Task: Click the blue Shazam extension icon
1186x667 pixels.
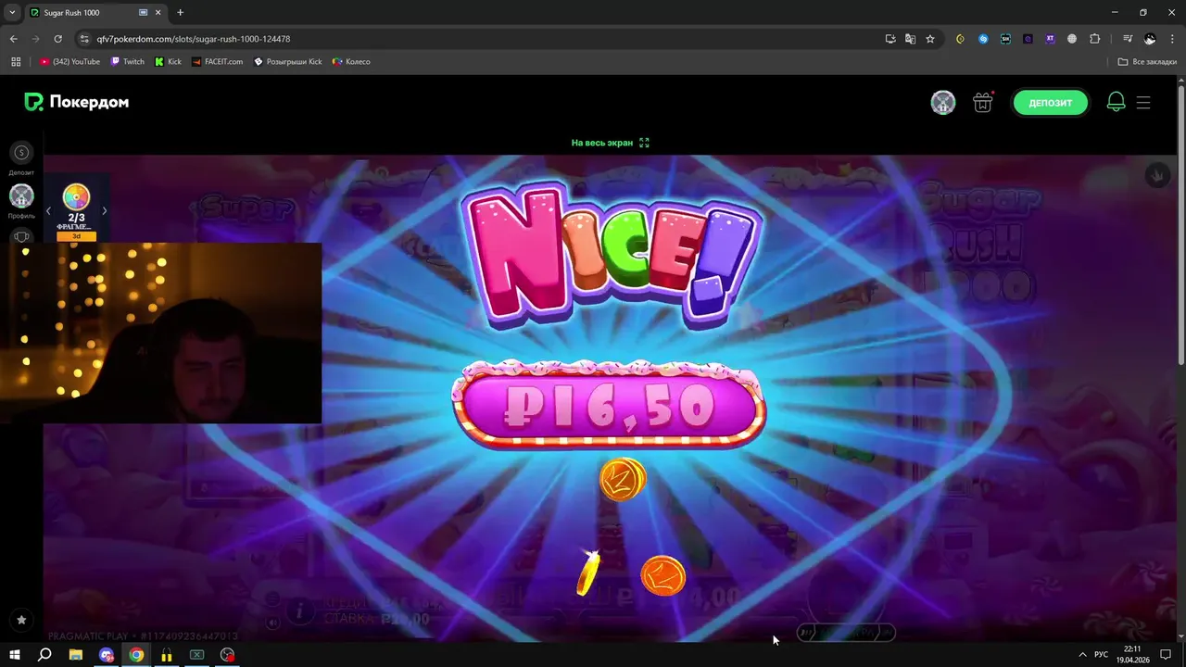Action: coord(983,39)
